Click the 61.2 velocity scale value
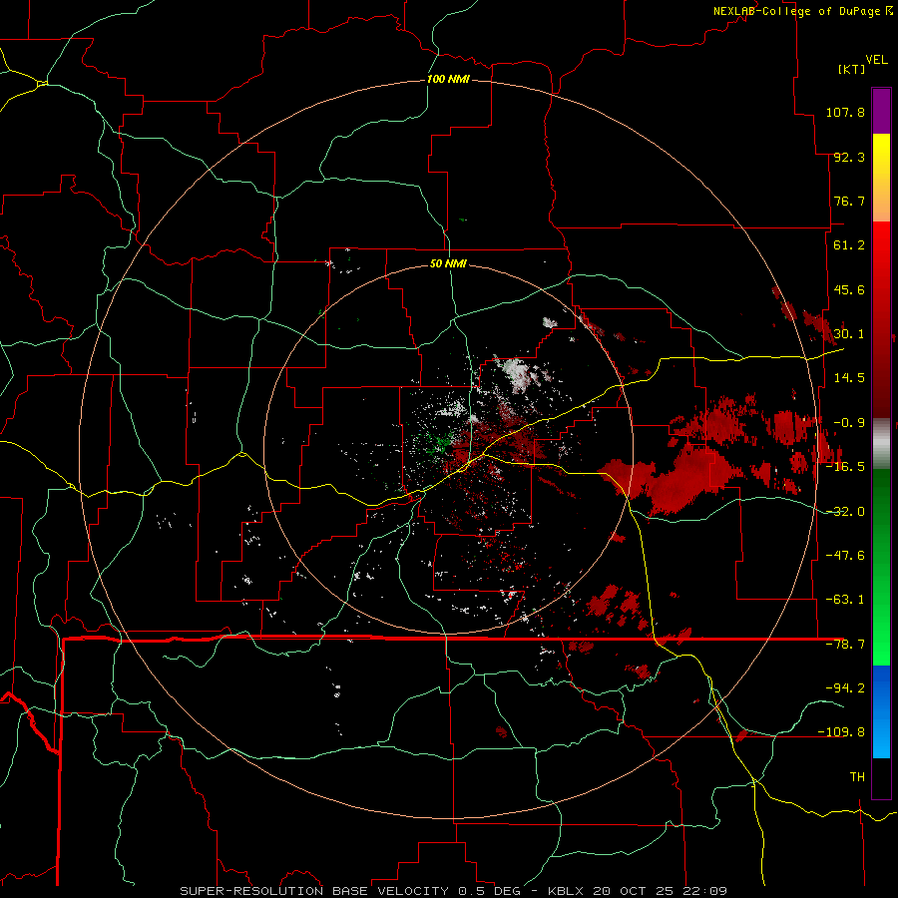 coord(849,245)
